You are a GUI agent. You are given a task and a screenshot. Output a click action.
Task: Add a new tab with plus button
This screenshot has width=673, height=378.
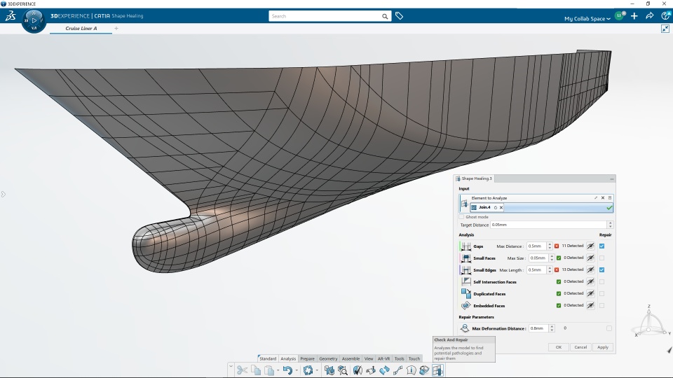(116, 28)
